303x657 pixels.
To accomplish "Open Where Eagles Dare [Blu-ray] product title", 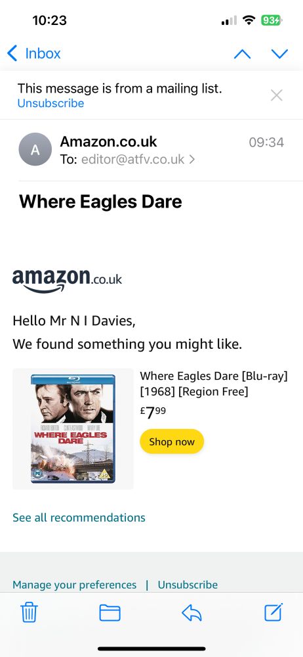I will [214, 384].
